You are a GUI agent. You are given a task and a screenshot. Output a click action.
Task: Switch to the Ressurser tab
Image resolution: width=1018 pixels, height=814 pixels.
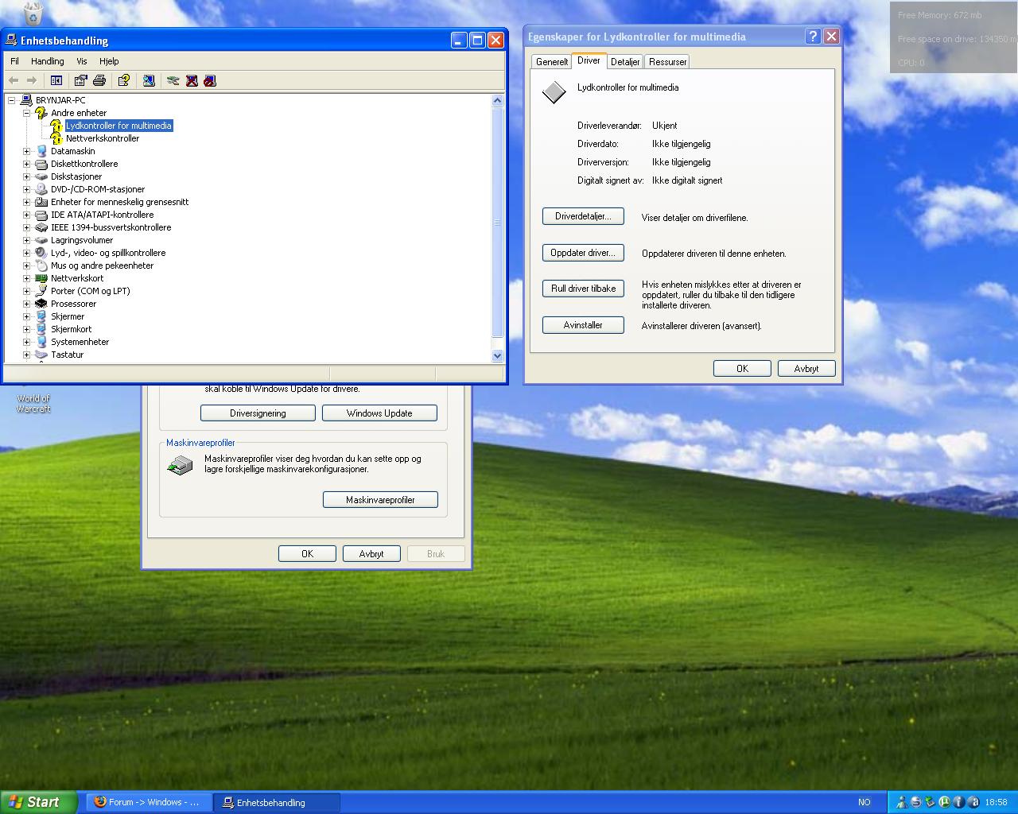[x=667, y=62]
